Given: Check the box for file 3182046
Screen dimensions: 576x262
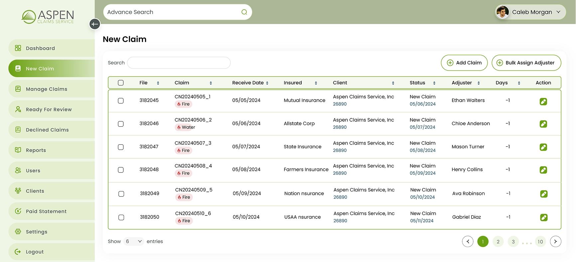Looking at the screenshot, I should (x=121, y=124).
